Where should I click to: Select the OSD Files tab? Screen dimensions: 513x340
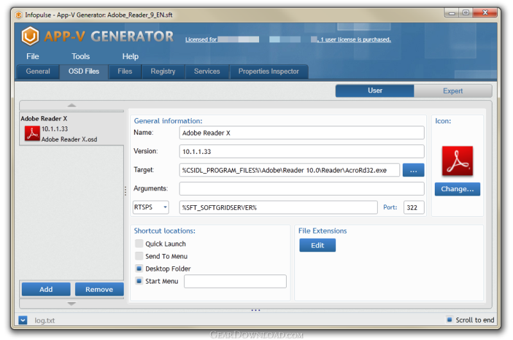coord(84,71)
